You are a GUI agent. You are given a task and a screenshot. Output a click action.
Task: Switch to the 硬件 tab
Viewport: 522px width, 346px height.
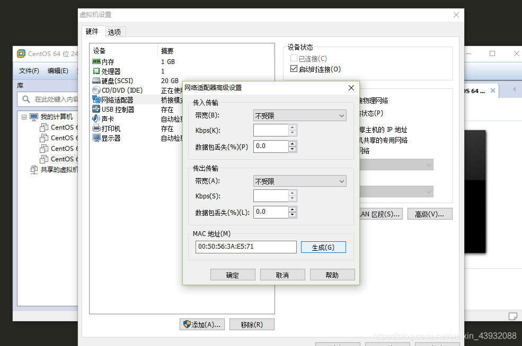click(x=92, y=31)
